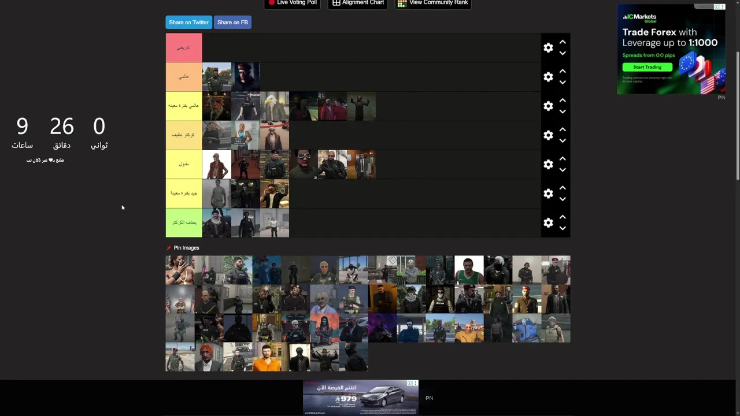Select the man wearing white goggles image

click(x=304, y=164)
